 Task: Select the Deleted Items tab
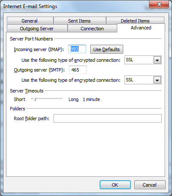pos(135,20)
